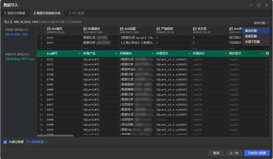Click SQLark(#7) cell in row 5
This screenshot has height=159, width=273.
pos(100,79)
